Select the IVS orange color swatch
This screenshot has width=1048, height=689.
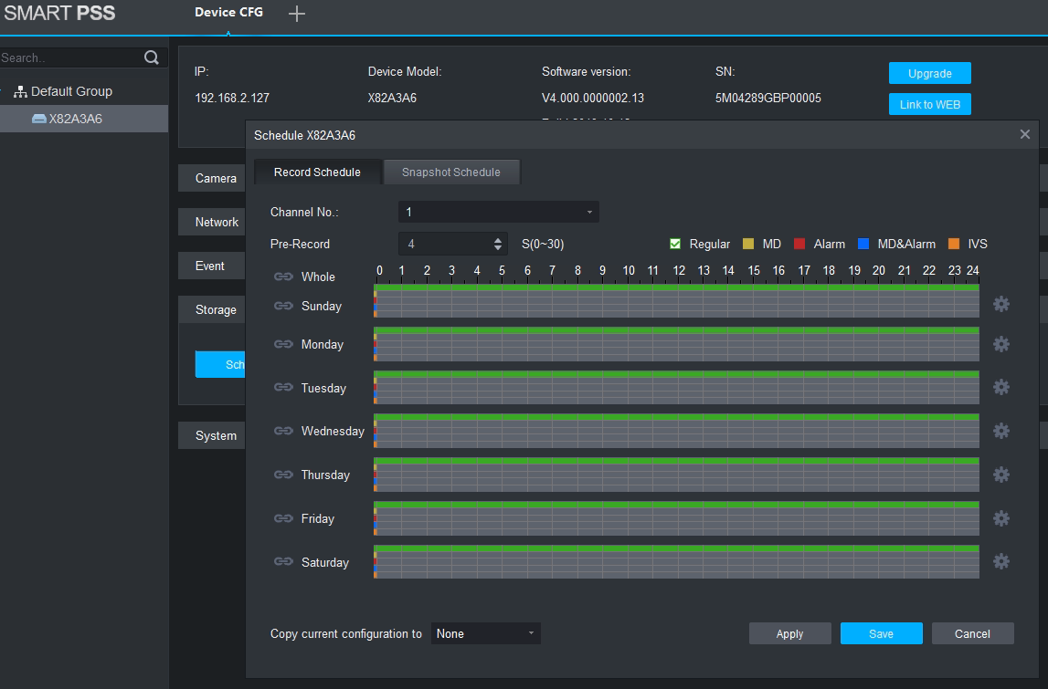click(954, 244)
